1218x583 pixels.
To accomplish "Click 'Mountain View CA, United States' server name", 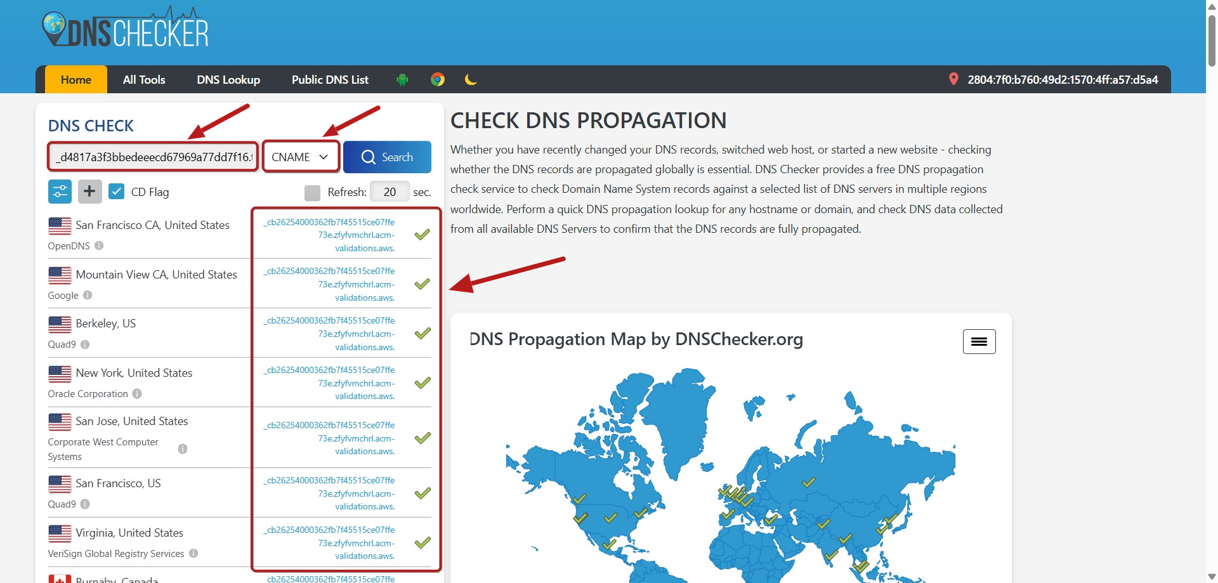I will pos(157,275).
